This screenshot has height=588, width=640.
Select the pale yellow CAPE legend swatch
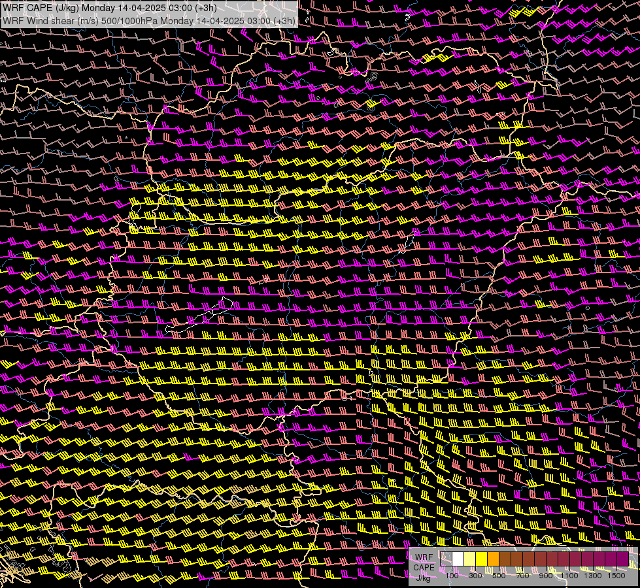point(470,559)
